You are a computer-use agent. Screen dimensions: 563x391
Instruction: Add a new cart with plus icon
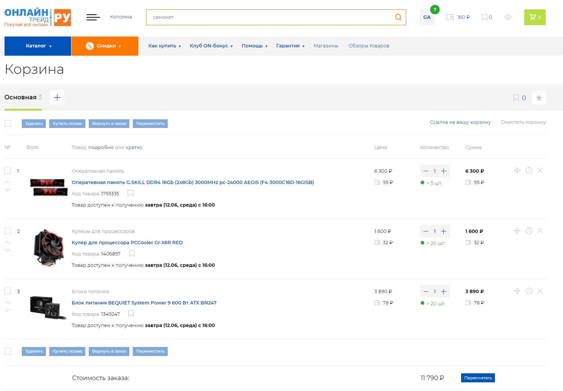click(57, 97)
